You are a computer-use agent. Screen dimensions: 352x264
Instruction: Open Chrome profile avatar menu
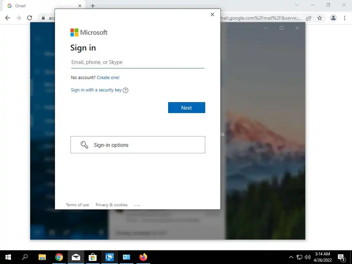(x=333, y=18)
